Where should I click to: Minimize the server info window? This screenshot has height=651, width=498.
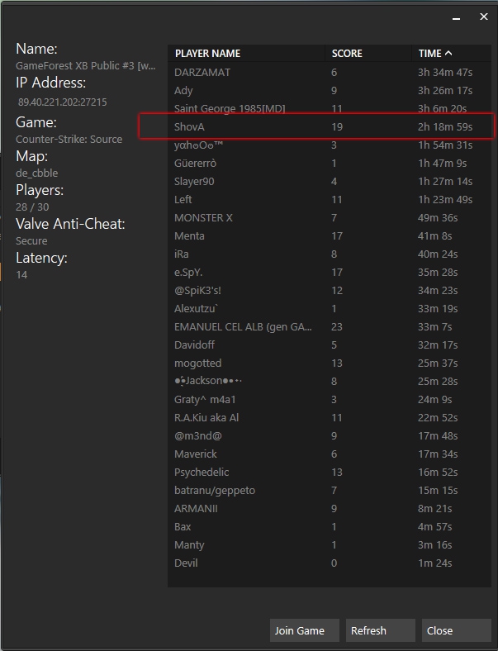[457, 17]
